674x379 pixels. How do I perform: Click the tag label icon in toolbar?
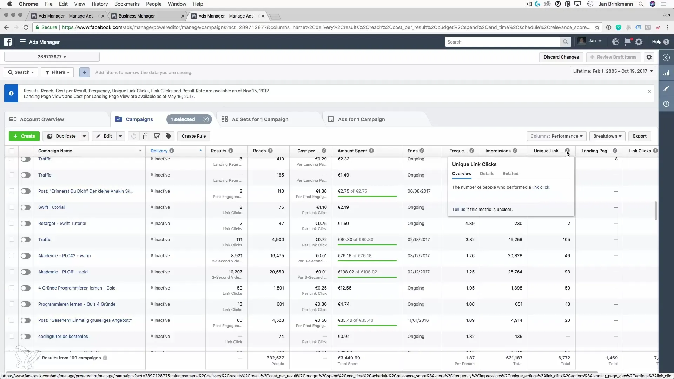(168, 136)
